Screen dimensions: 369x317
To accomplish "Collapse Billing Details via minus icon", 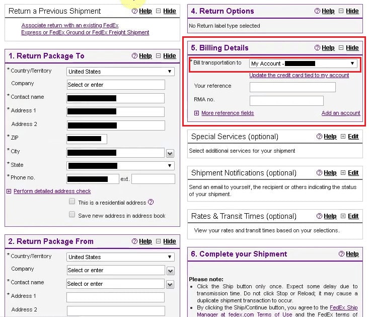I will pos(341,48).
